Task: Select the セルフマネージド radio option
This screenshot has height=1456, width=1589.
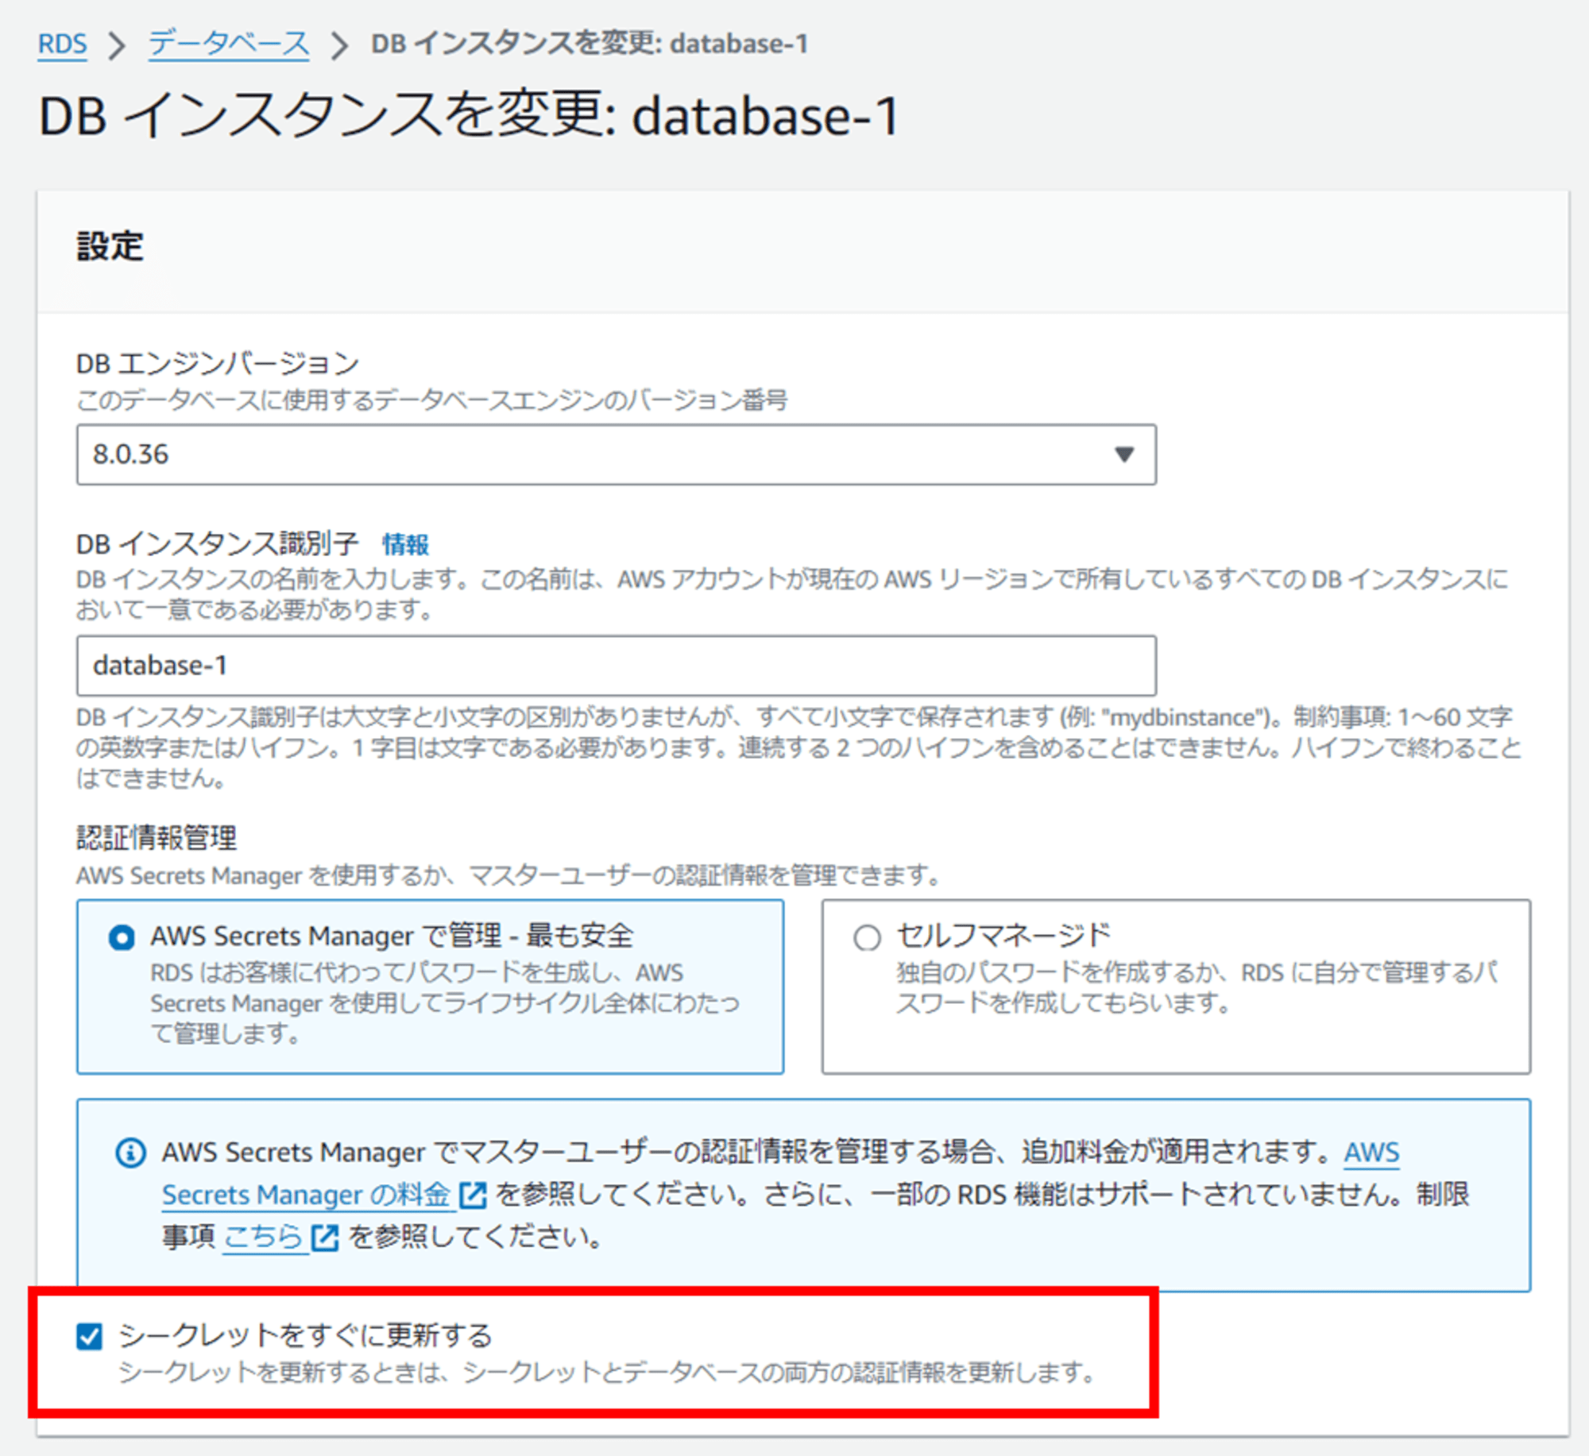Action: (x=867, y=938)
